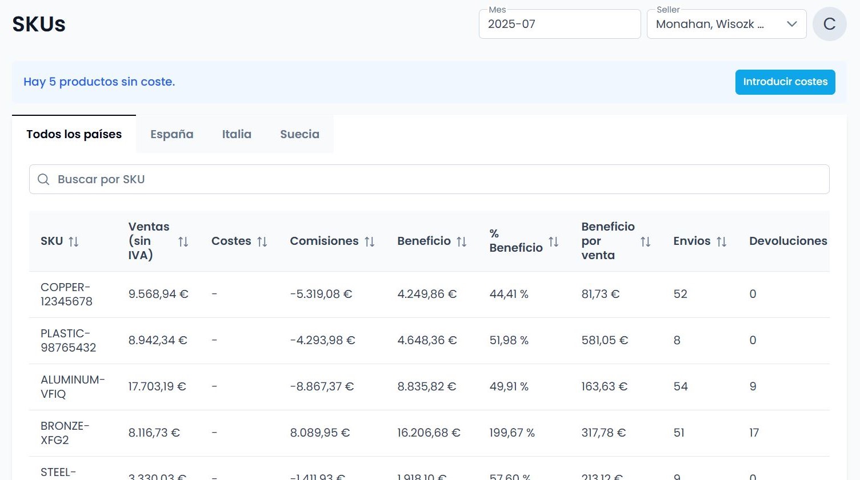Click commission value -8.867,37 €
This screenshot has width=860, height=480.
tap(322, 386)
